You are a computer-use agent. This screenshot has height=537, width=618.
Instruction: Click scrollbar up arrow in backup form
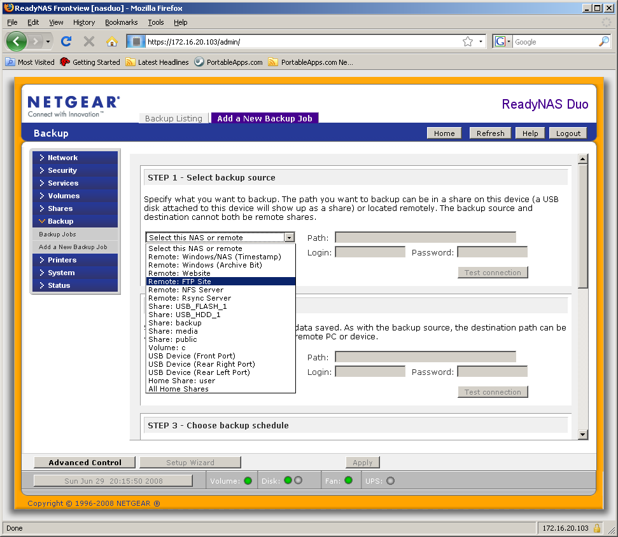[x=583, y=159]
